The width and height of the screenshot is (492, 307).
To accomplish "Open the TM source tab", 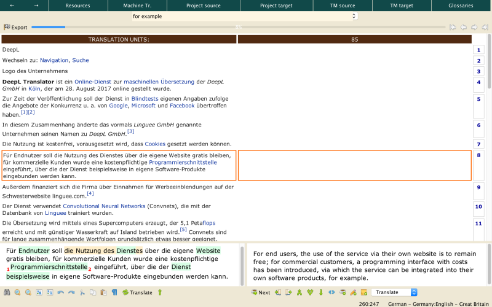I will [343, 6].
